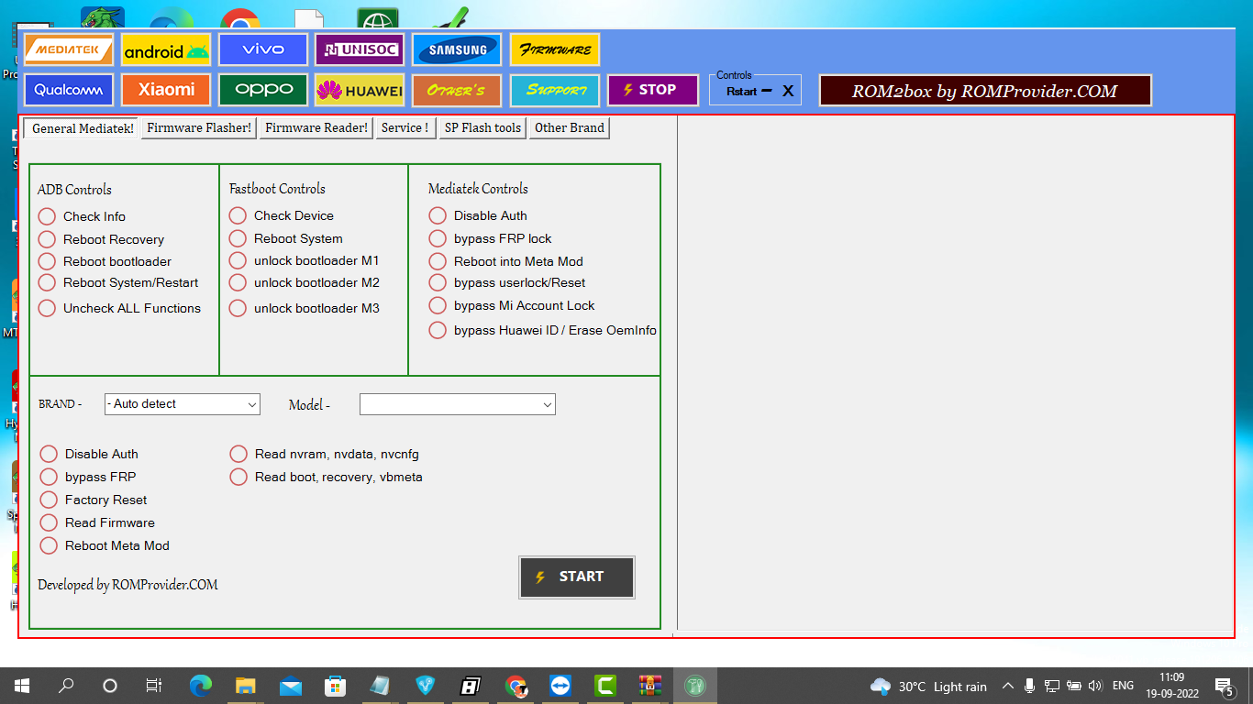
Task: Choose unlock bootloader M1
Action: pyautogui.click(x=305, y=260)
